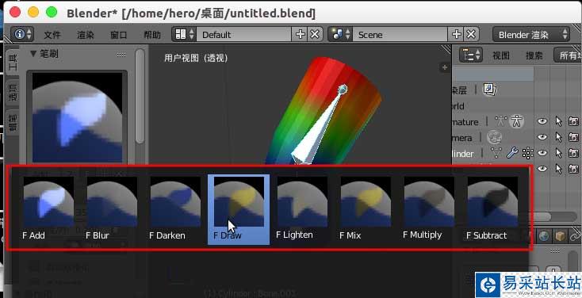Choose the F Lighten brush
Image resolution: width=582 pixels, height=298 pixels.
[x=302, y=209]
